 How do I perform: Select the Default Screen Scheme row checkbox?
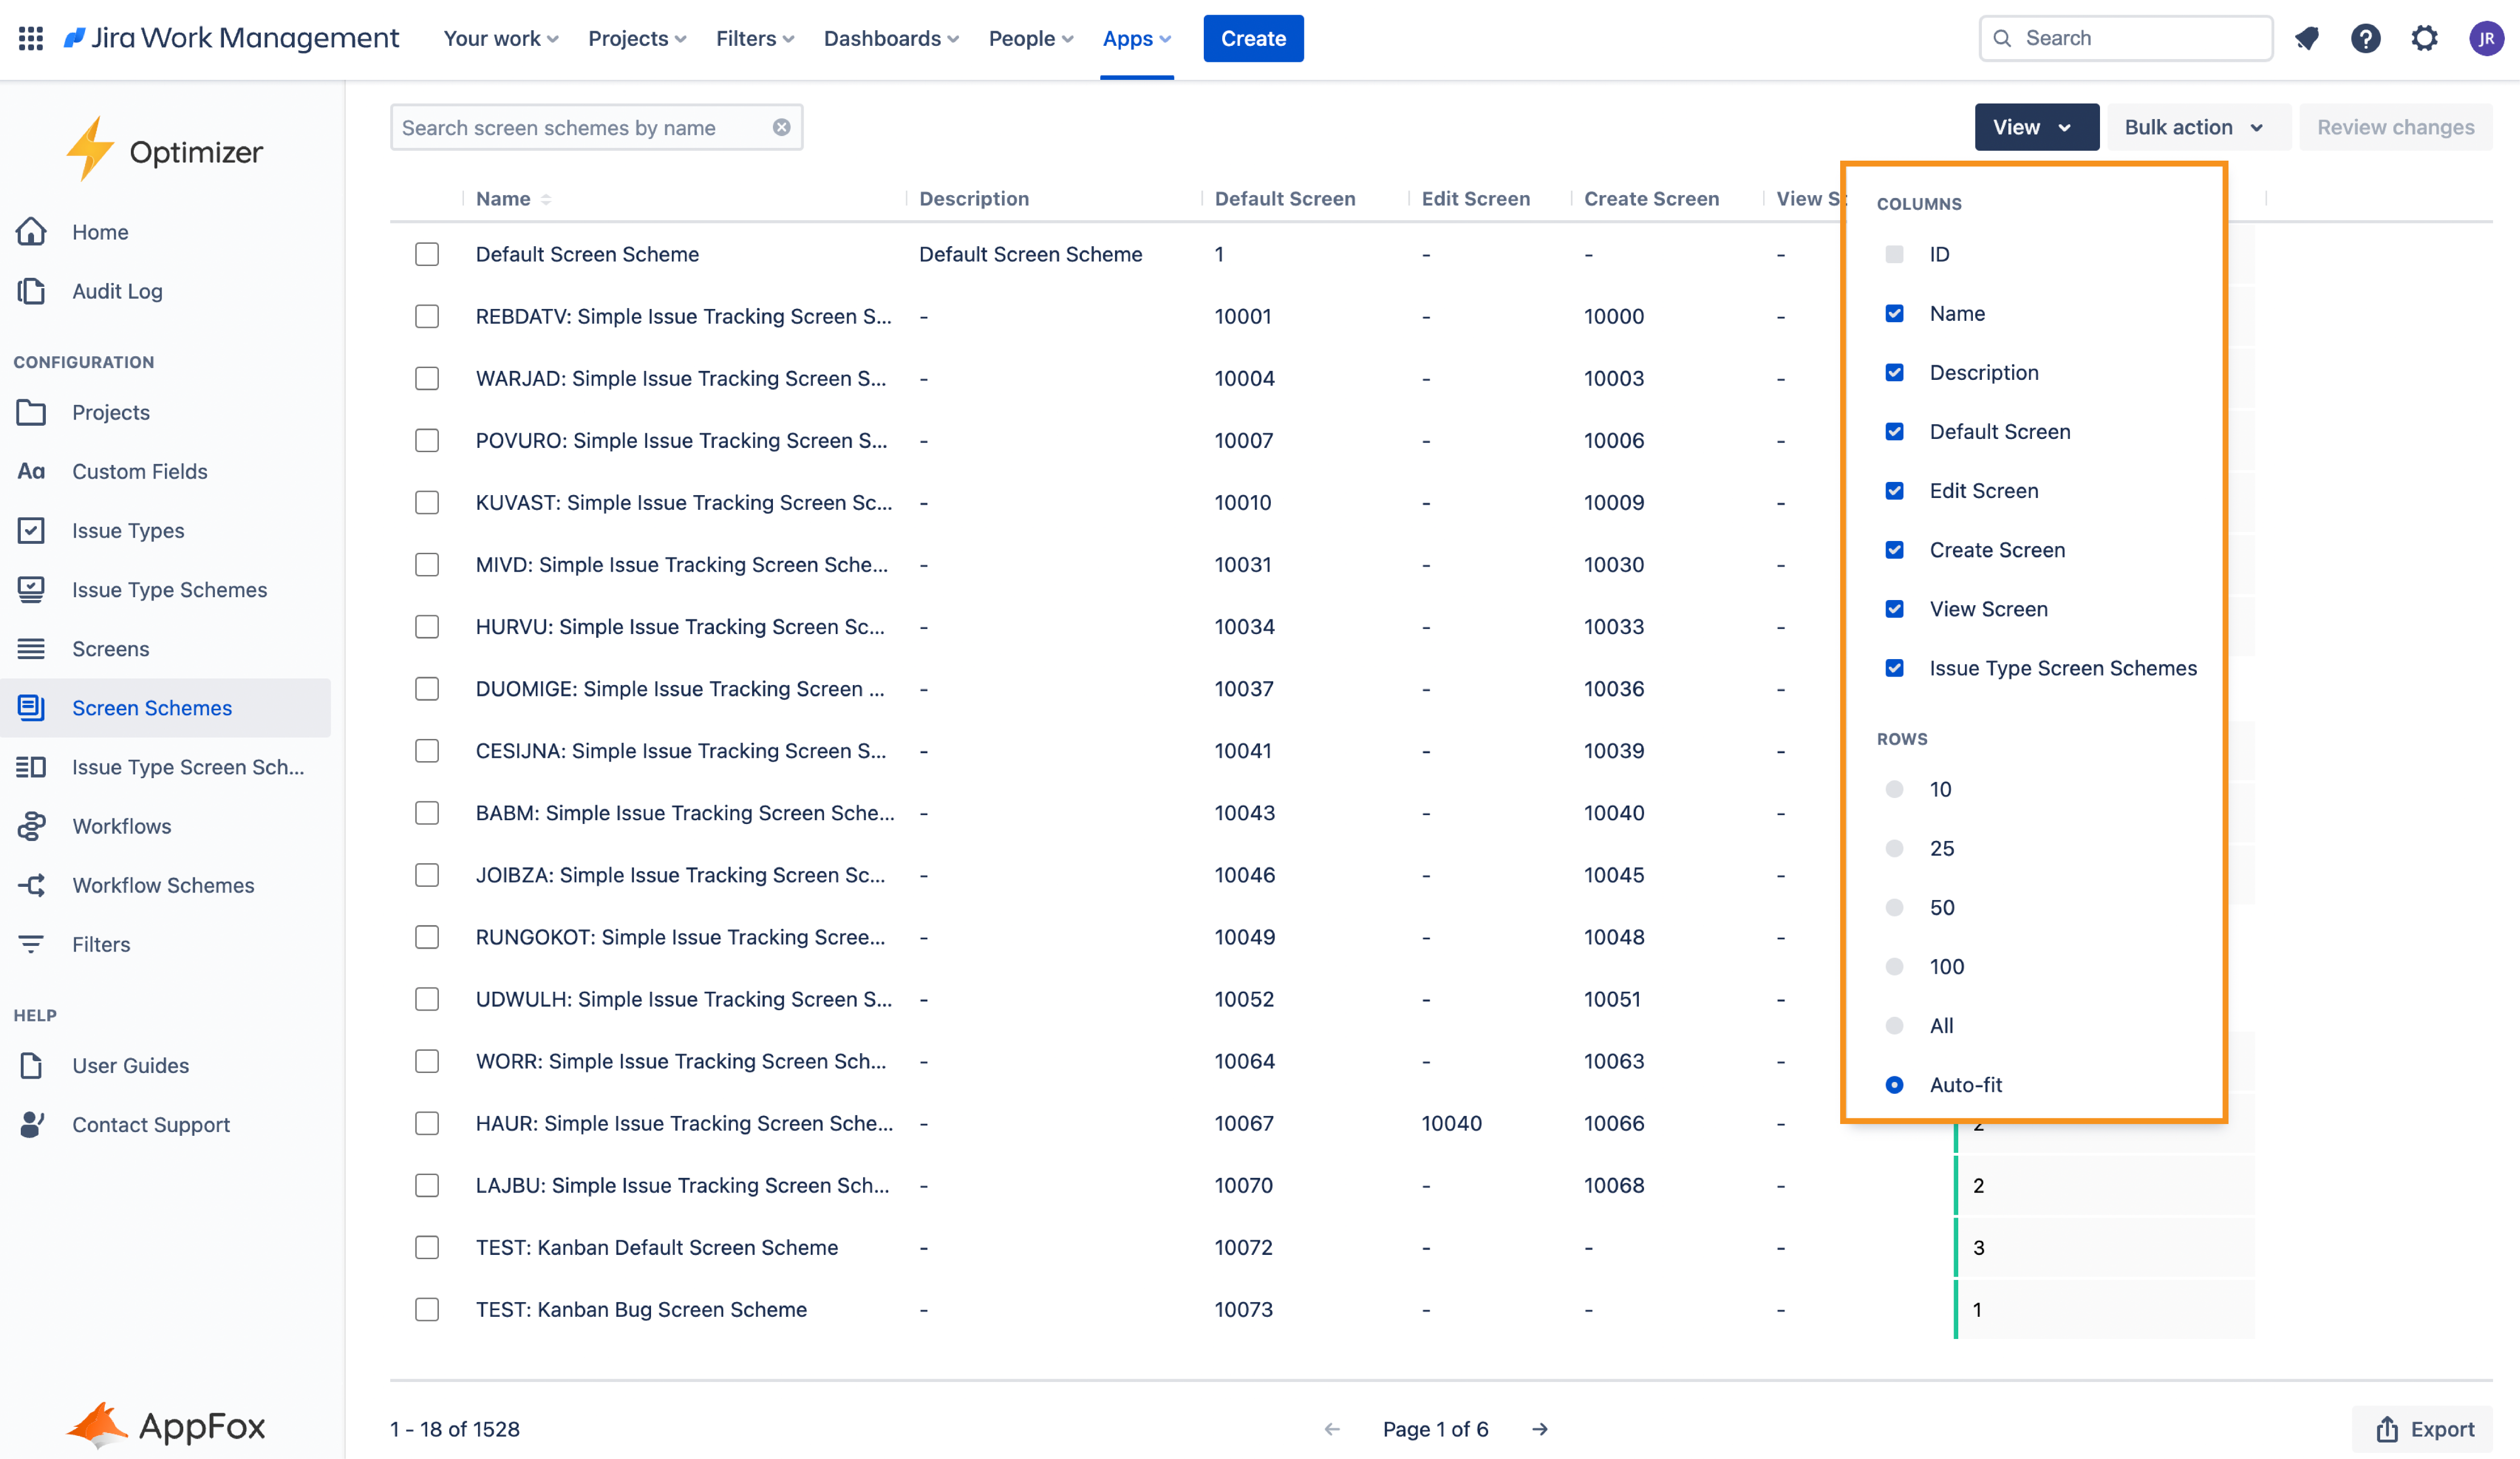tap(427, 254)
